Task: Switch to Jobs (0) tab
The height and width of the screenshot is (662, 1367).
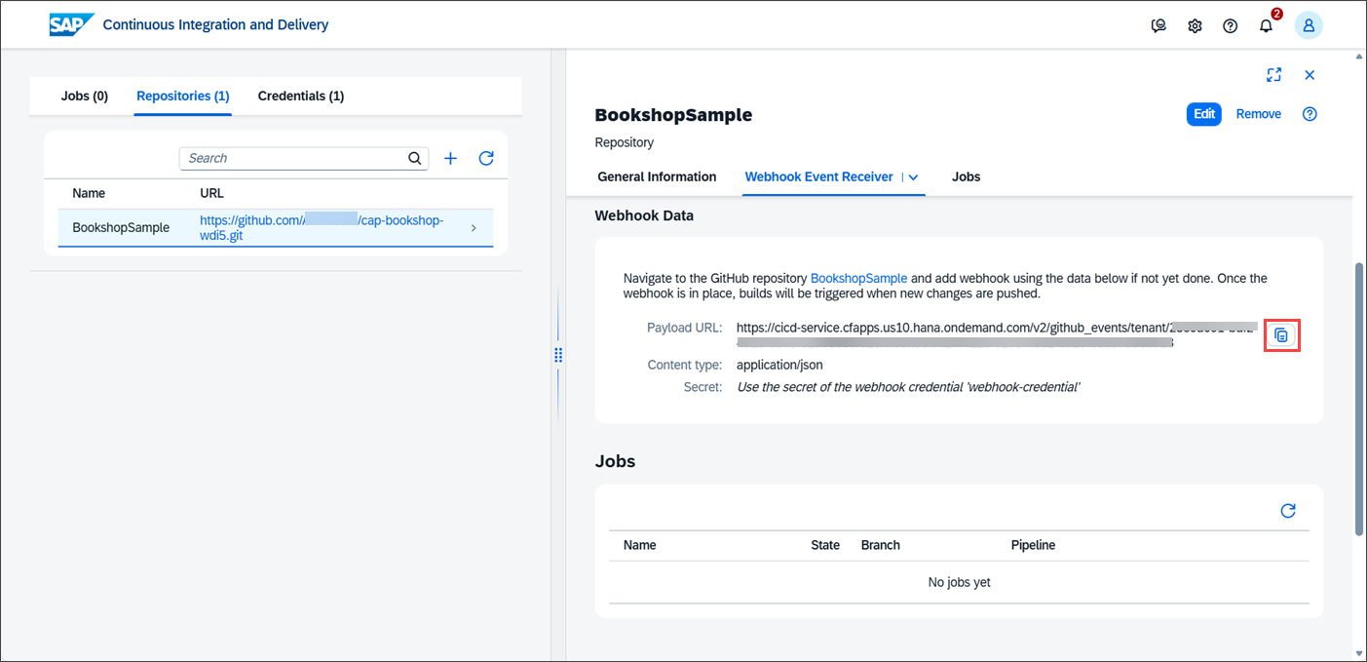Action: 85,96
